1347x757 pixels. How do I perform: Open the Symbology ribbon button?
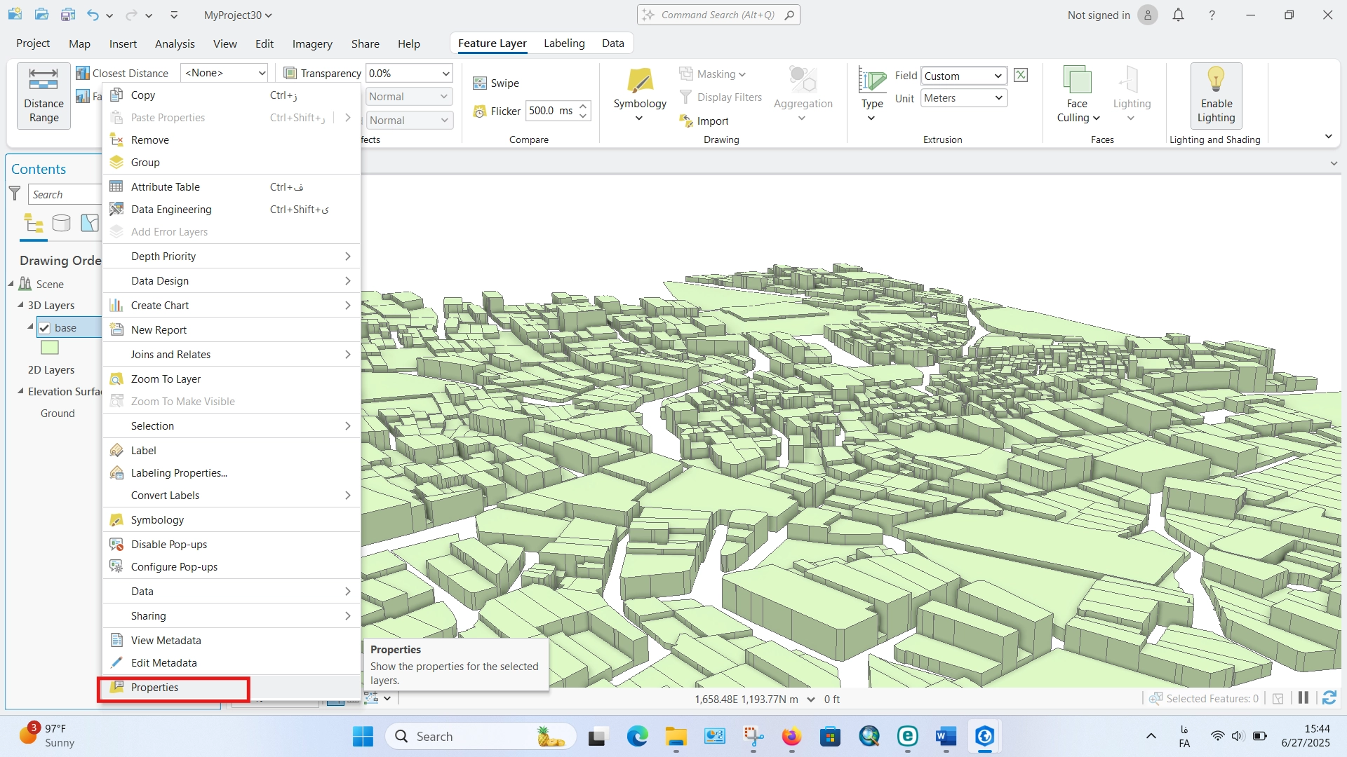pyautogui.click(x=640, y=96)
